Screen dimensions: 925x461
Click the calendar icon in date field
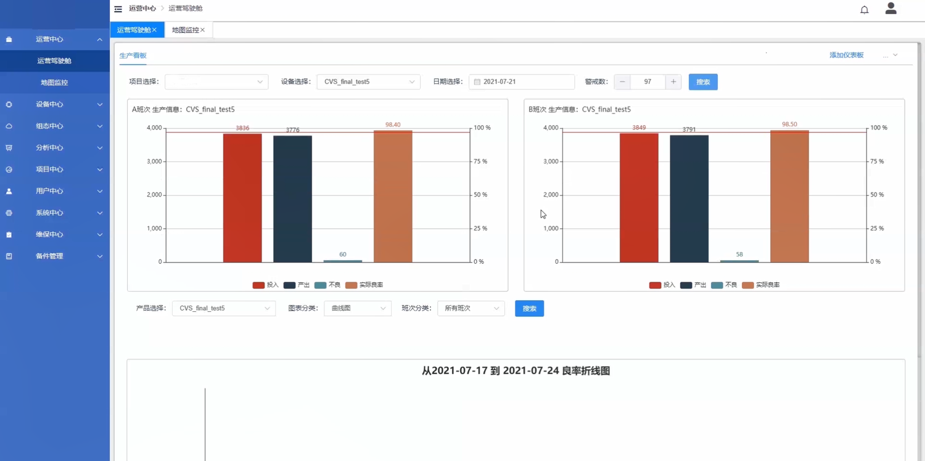click(x=477, y=82)
